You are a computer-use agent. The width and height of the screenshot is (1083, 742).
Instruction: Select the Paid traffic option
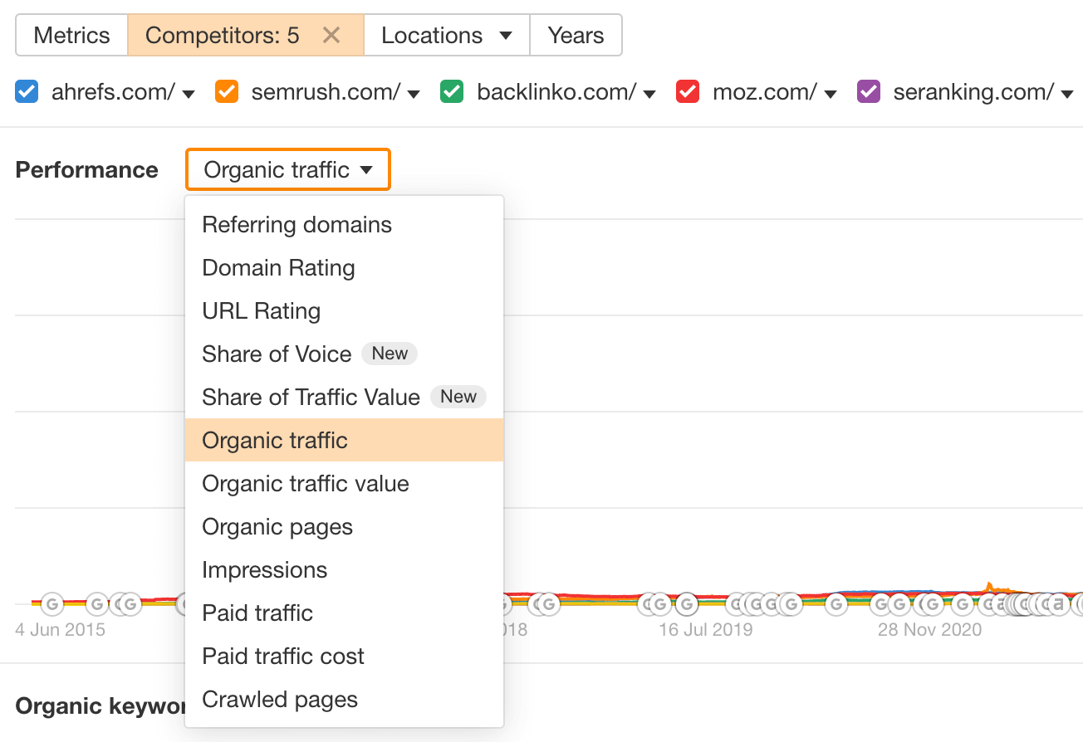click(344, 613)
